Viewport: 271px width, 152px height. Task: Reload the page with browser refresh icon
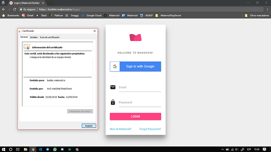point(15,9)
